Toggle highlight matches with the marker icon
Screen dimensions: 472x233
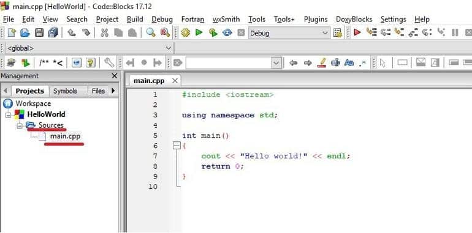tap(321, 63)
